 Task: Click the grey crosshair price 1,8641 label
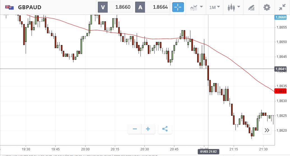(x=280, y=69)
